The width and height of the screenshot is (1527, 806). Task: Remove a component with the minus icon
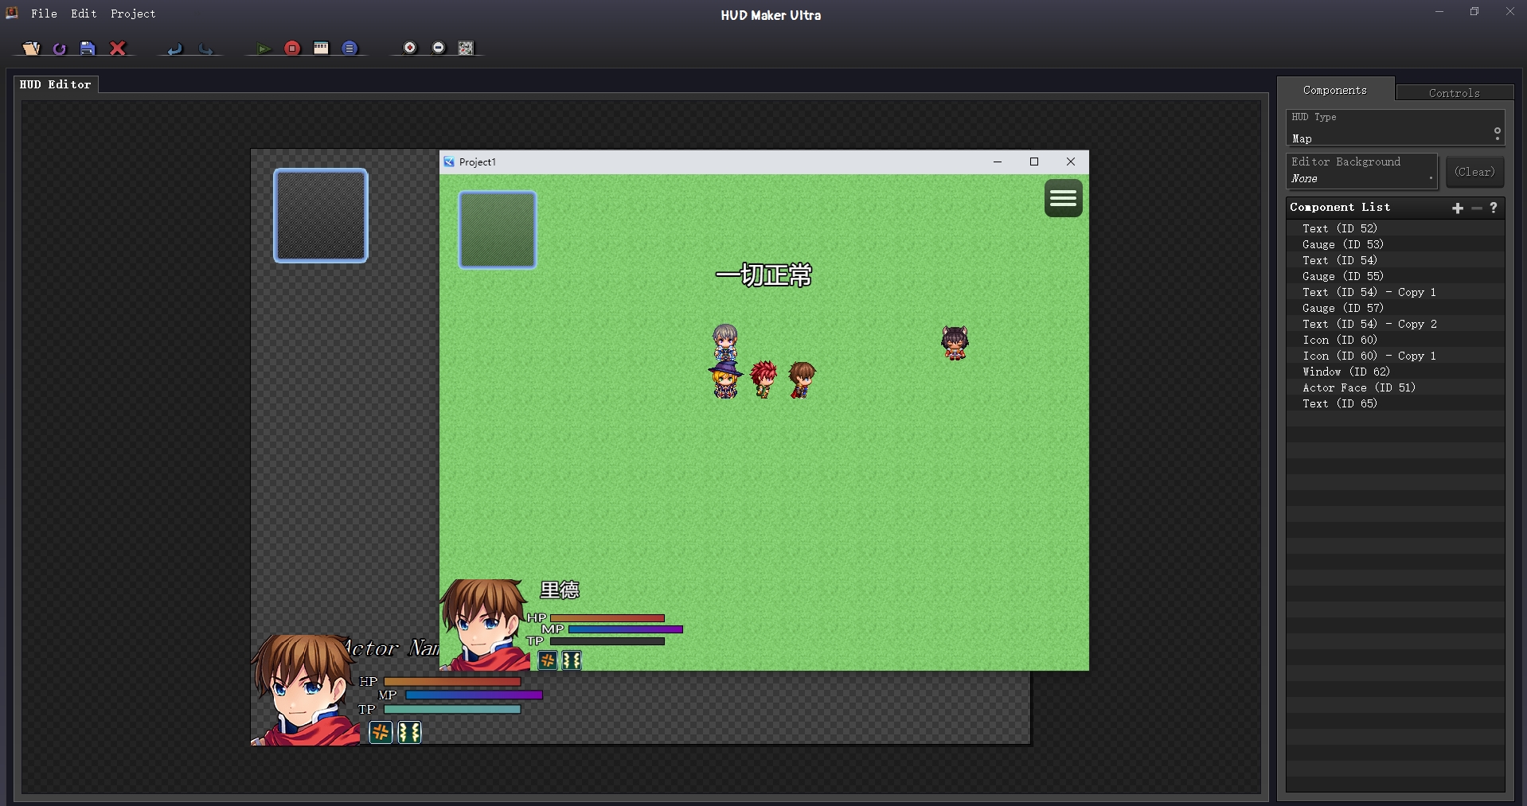[1477, 208]
